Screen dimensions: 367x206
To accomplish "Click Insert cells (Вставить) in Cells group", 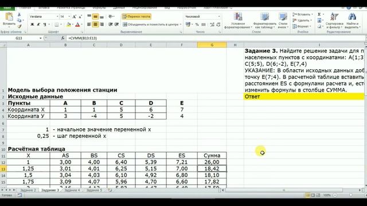I will pos(302,14).
